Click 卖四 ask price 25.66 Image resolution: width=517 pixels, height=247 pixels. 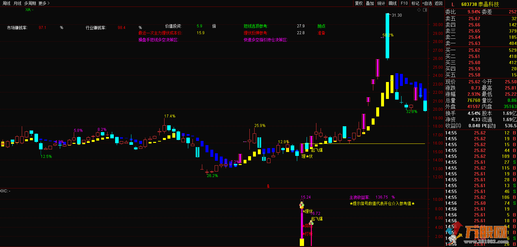[474, 25]
